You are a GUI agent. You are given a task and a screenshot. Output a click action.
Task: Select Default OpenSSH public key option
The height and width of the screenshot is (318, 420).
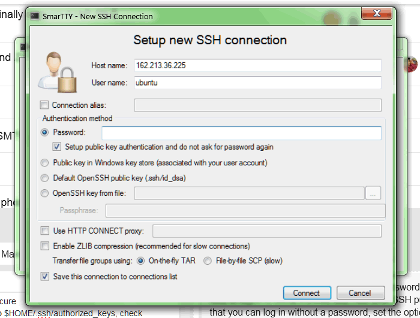(44, 178)
